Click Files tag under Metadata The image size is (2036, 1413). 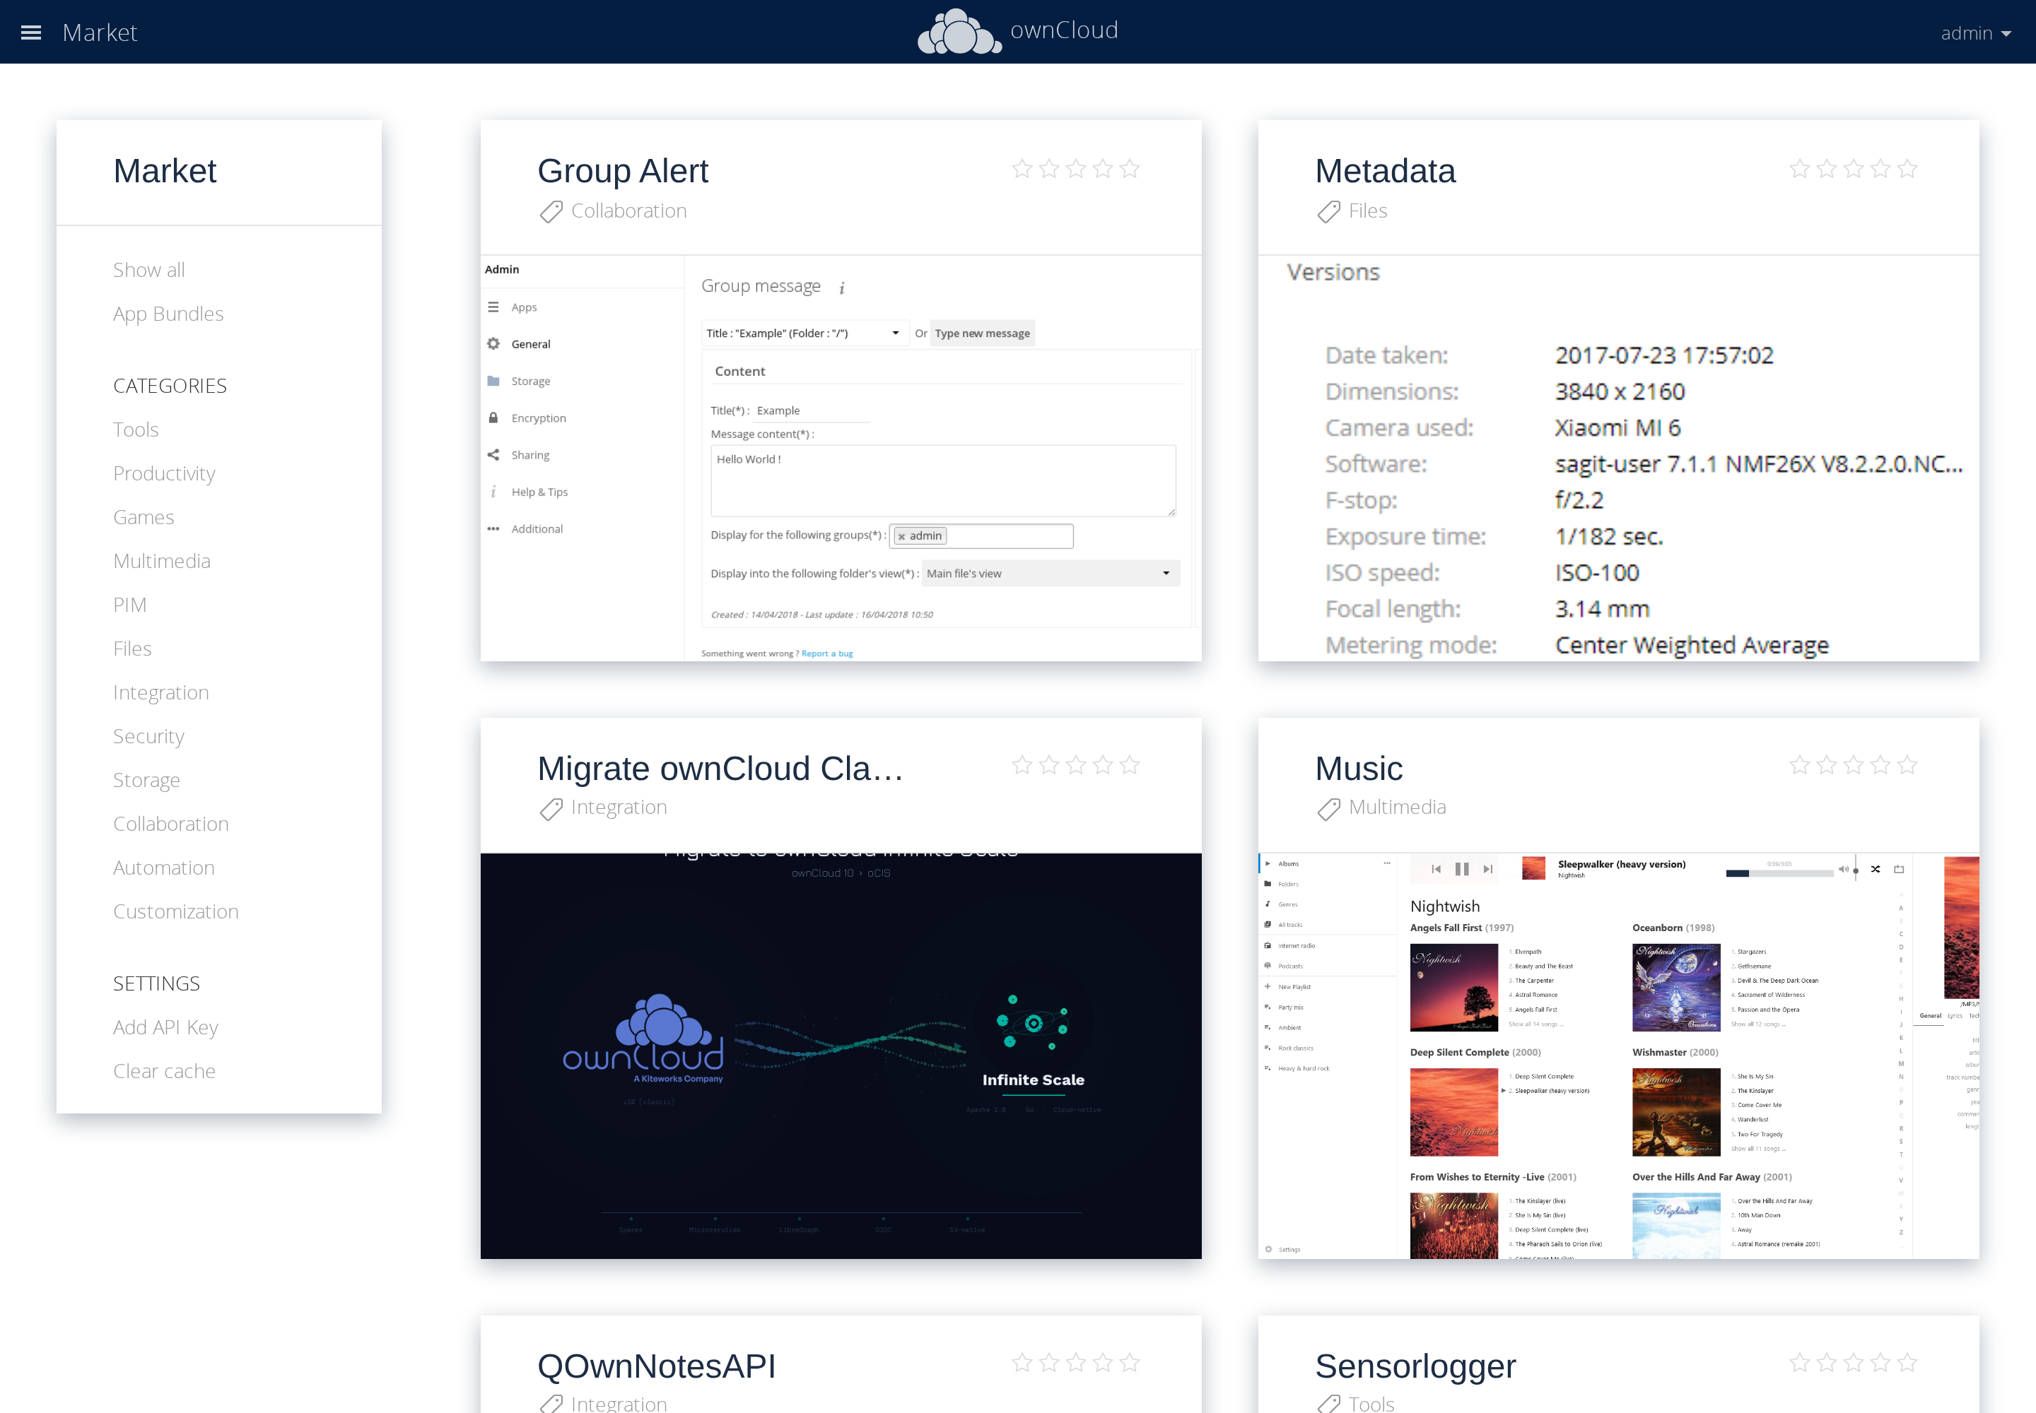point(1367,211)
